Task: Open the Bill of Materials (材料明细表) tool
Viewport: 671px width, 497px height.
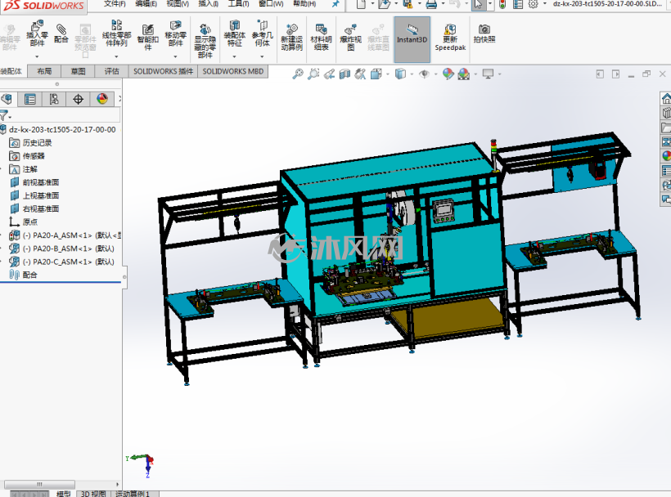Action: click(322, 37)
